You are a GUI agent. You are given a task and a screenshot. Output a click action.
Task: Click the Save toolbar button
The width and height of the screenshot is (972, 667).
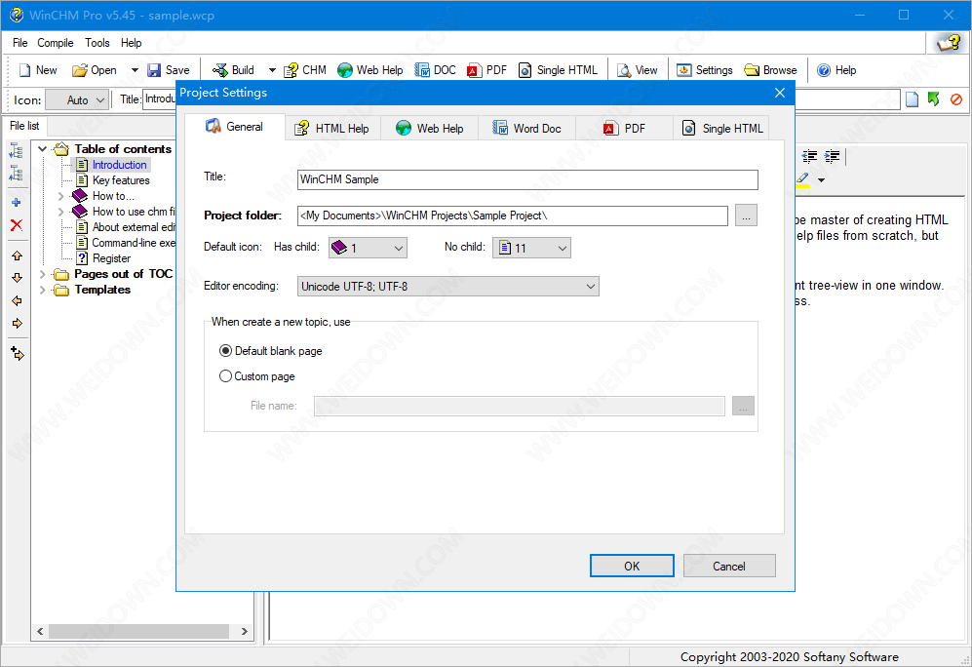pyautogui.click(x=168, y=70)
